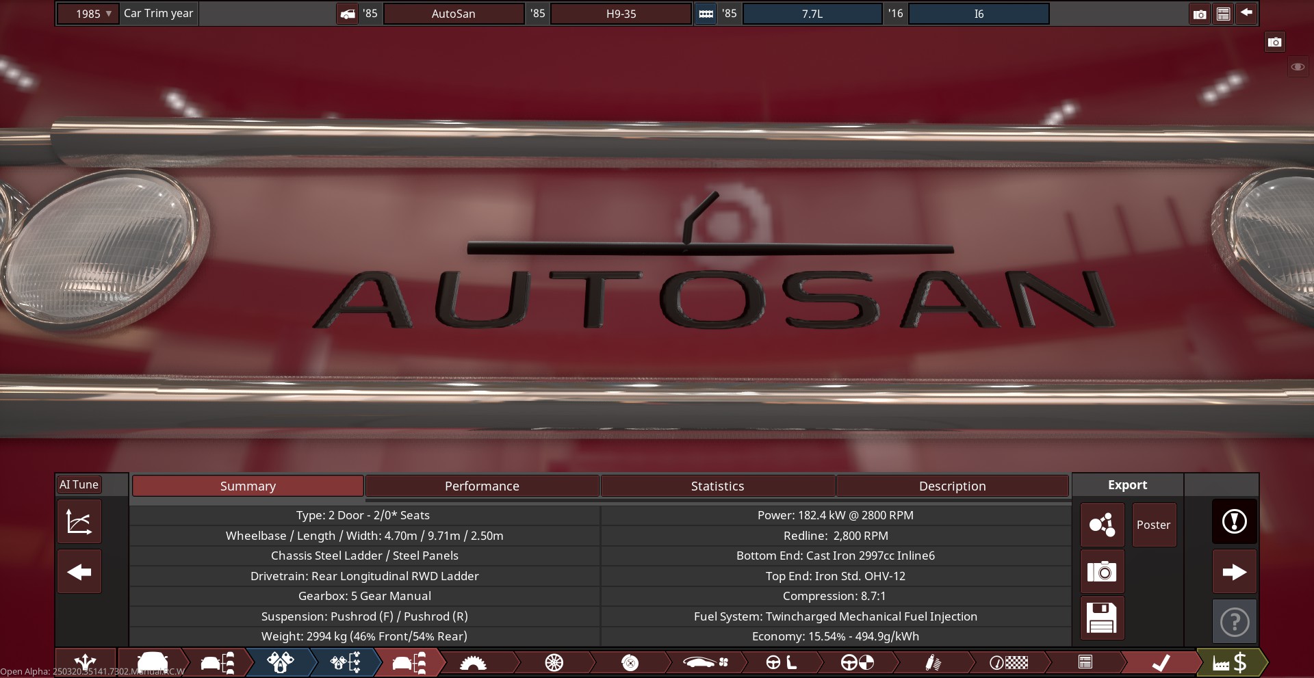
Task: Open the engine family designer step
Action: [281, 662]
